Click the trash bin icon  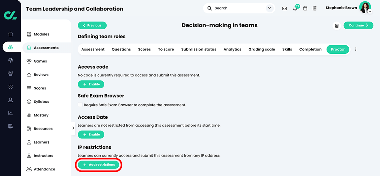(x=315, y=8)
